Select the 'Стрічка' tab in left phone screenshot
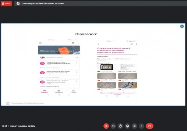The height and width of the screenshot is (131, 187). pyautogui.click(x=44, y=91)
